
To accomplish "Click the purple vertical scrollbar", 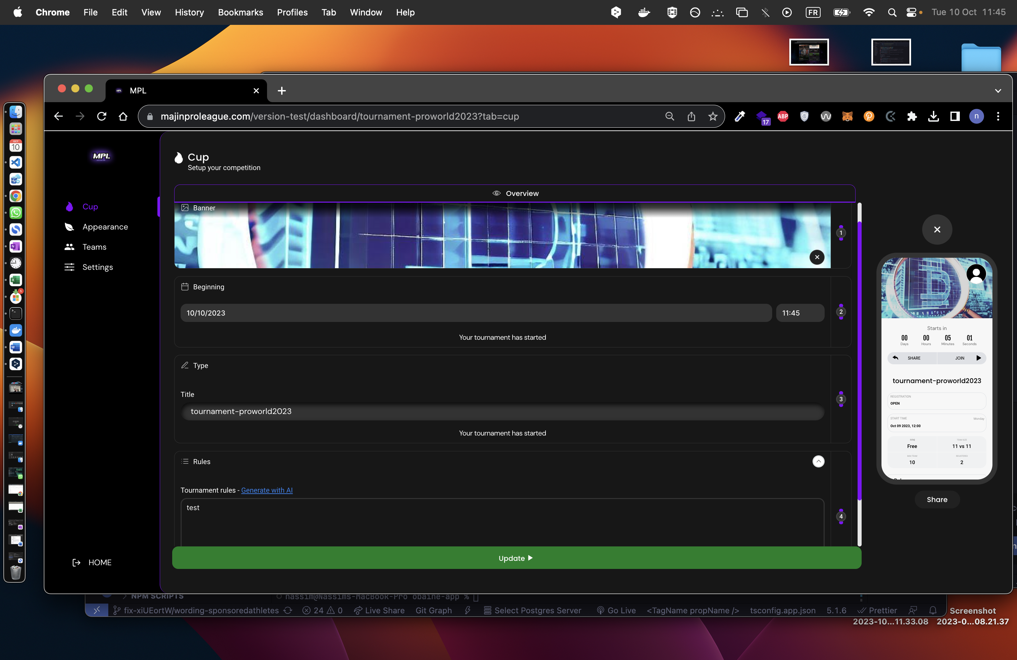I will pyautogui.click(x=859, y=361).
